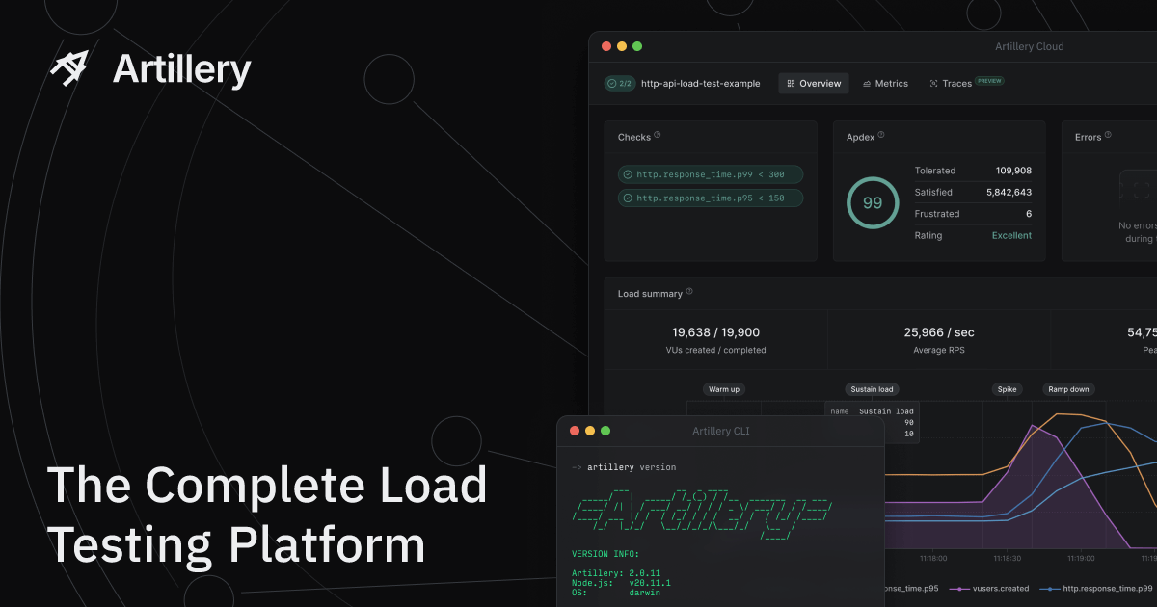
Task: Click the Ramp down phase label
Action: tap(1068, 389)
